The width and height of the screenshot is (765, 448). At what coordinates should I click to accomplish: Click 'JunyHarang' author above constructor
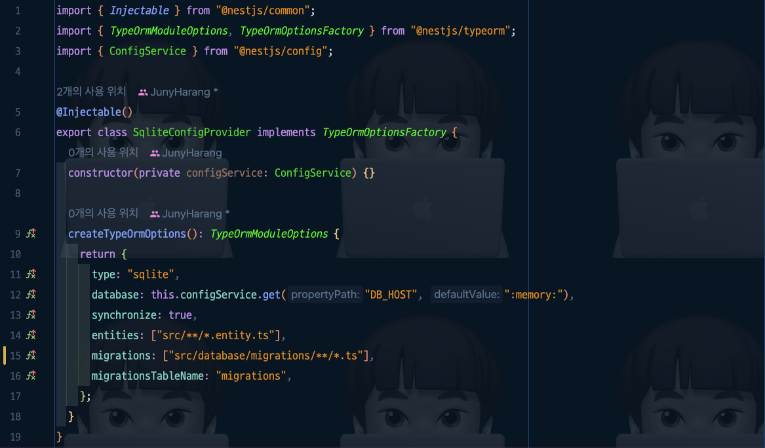[x=191, y=153]
